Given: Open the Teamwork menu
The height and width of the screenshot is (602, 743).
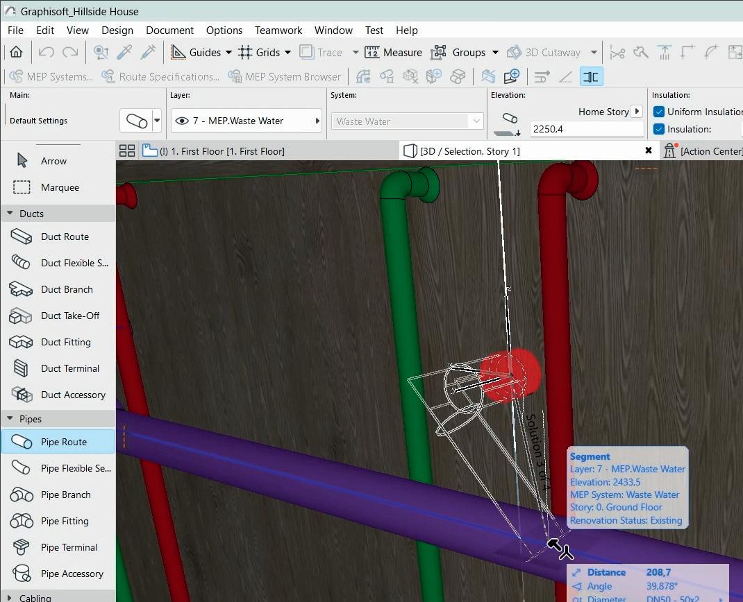Looking at the screenshot, I should [278, 31].
